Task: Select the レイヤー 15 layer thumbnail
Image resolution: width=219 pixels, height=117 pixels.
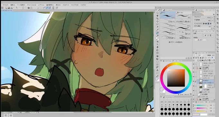Action: 201,91
